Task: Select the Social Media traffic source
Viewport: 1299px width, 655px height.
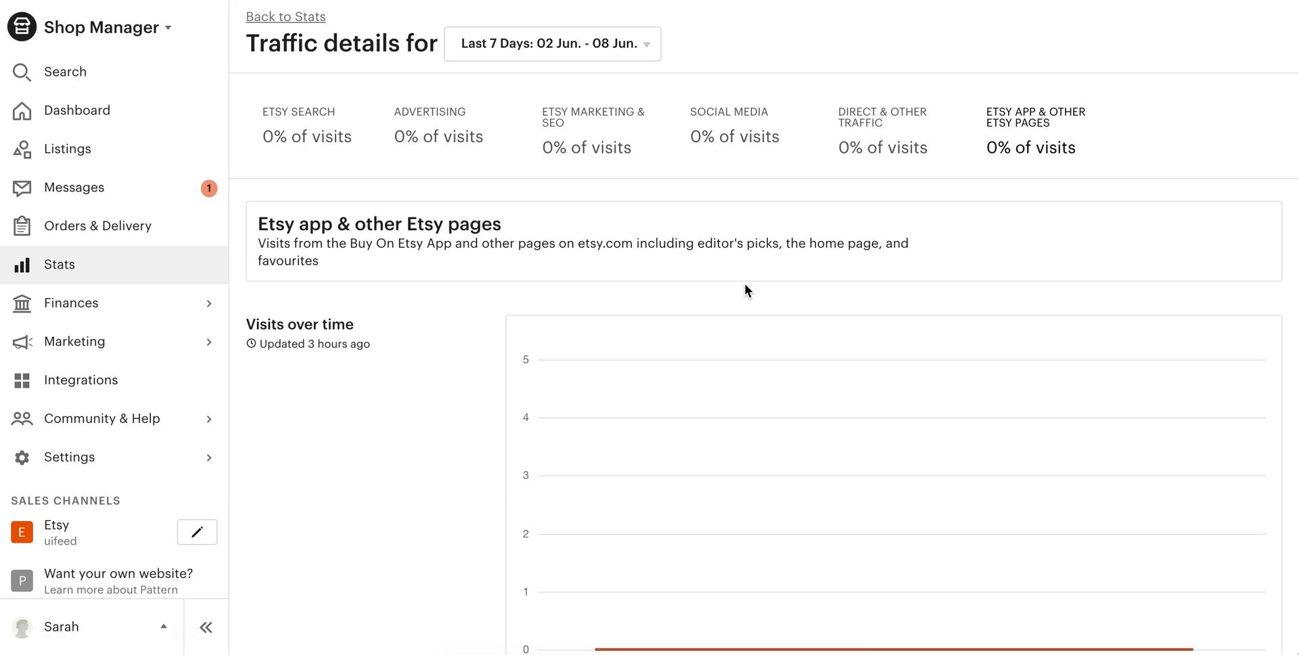Action: (x=735, y=126)
